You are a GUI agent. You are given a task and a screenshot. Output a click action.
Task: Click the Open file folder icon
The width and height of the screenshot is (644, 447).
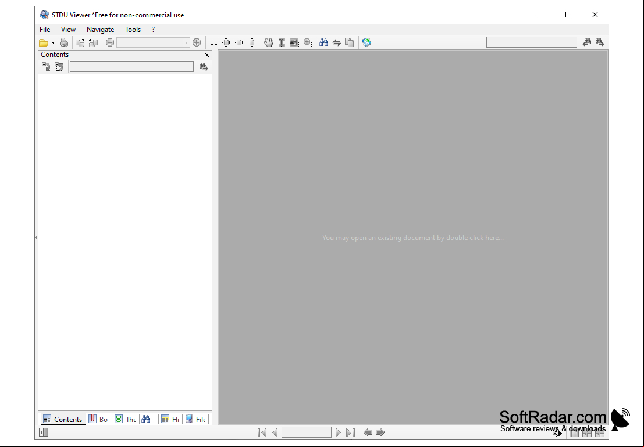(x=44, y=42)
